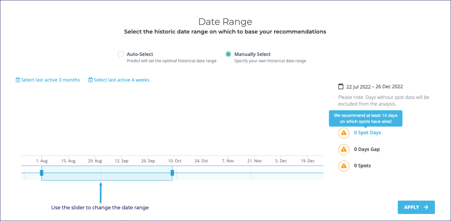Click the calendar-plus icon before 'Select last active 3 months'
This screenshot has height=221, width=451.
point(18,80)
